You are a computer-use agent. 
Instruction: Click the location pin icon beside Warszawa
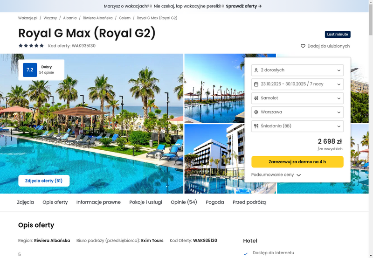pyautogui.click(x=256, y=112)
